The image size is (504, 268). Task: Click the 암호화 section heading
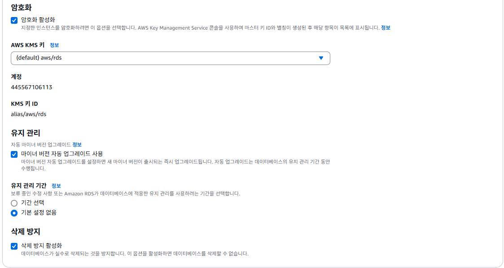click(21, 8)
